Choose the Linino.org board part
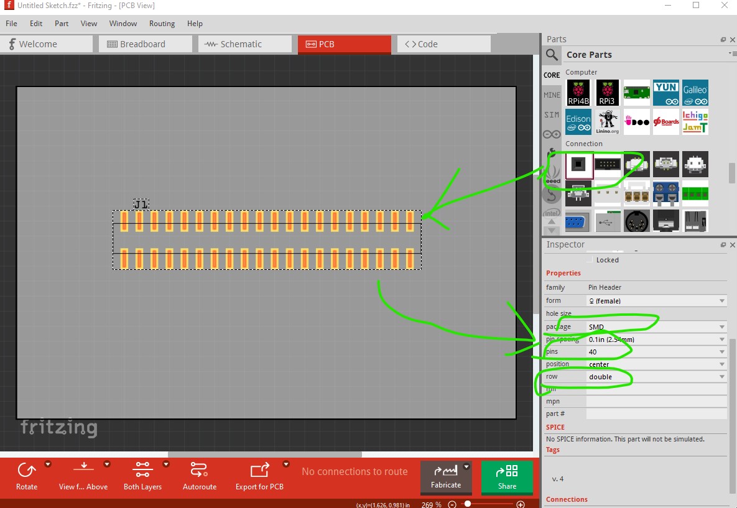737x508 pixels. (608, 122)
